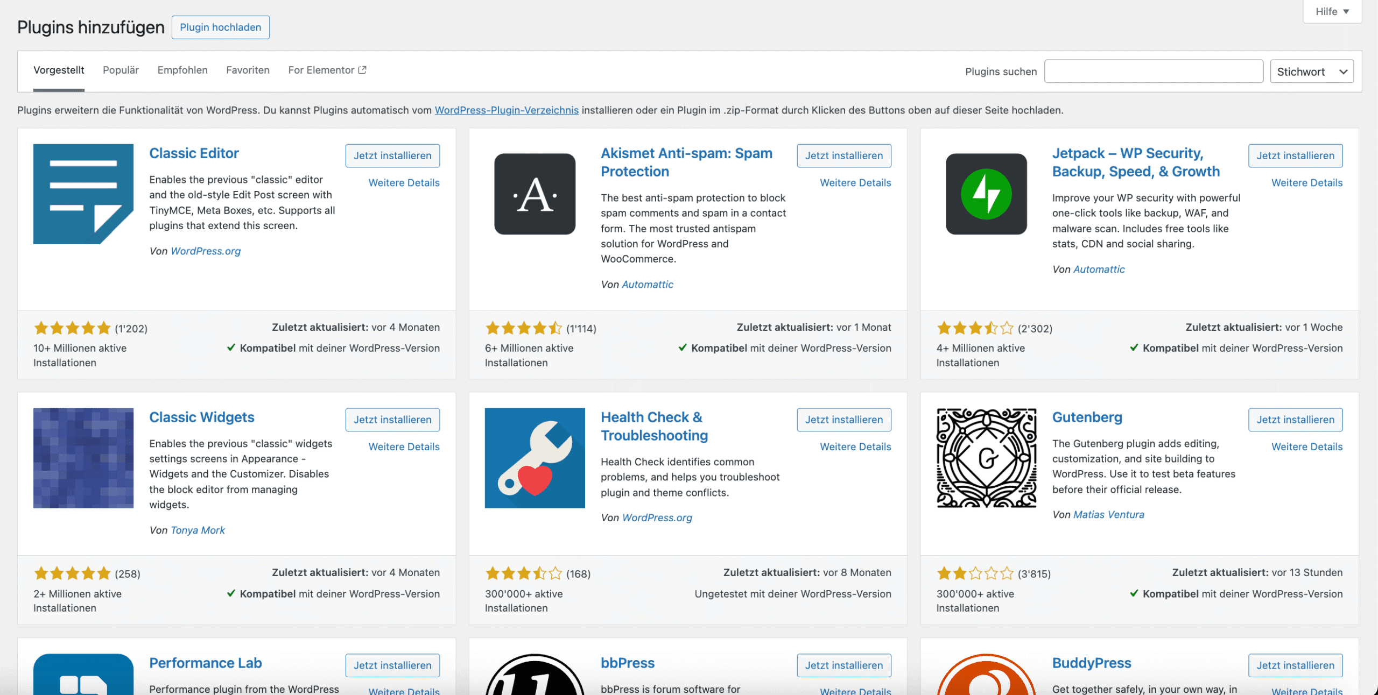1378x695 pixels.
Task: Click the Health Check & Troubleshooting title
Action: [654, 427]
